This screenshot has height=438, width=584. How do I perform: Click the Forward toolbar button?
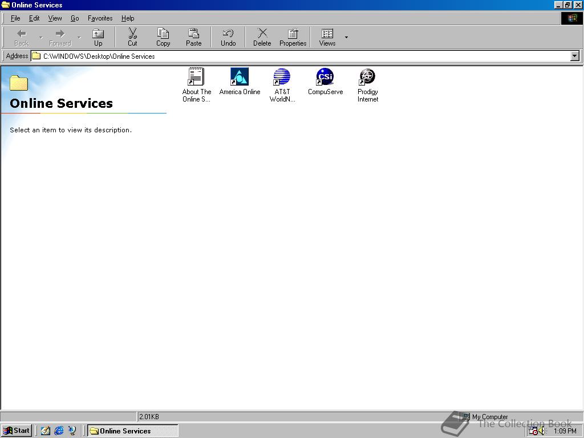pyautogui.click(x=60, y=37)
